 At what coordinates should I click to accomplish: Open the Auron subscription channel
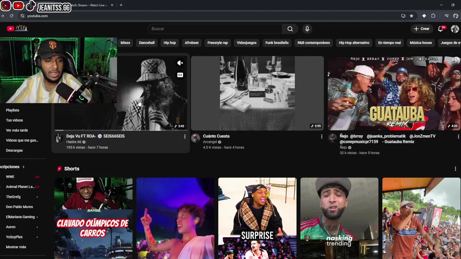coord(11,227)
